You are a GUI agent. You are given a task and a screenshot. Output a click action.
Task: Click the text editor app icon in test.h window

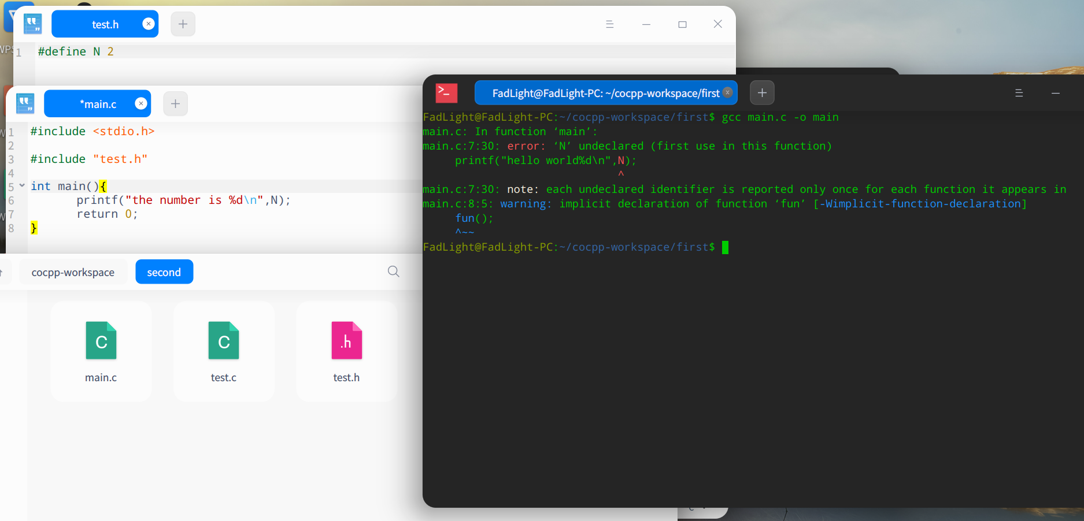click(33, 24)
